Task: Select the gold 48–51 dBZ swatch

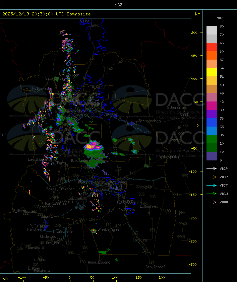Action: pos(212,81)
